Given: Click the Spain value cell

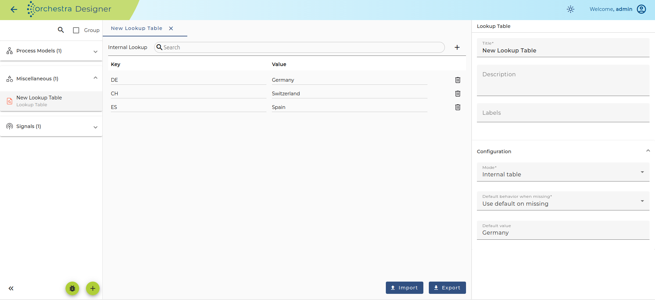Looking at the screenshot, I should point(349,107).
